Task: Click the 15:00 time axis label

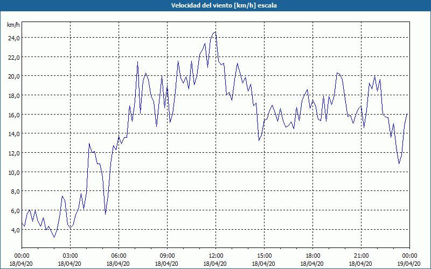Action: click(x=264, y=256)
